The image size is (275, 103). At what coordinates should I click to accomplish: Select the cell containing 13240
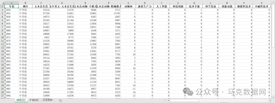[x=85, y=20]
